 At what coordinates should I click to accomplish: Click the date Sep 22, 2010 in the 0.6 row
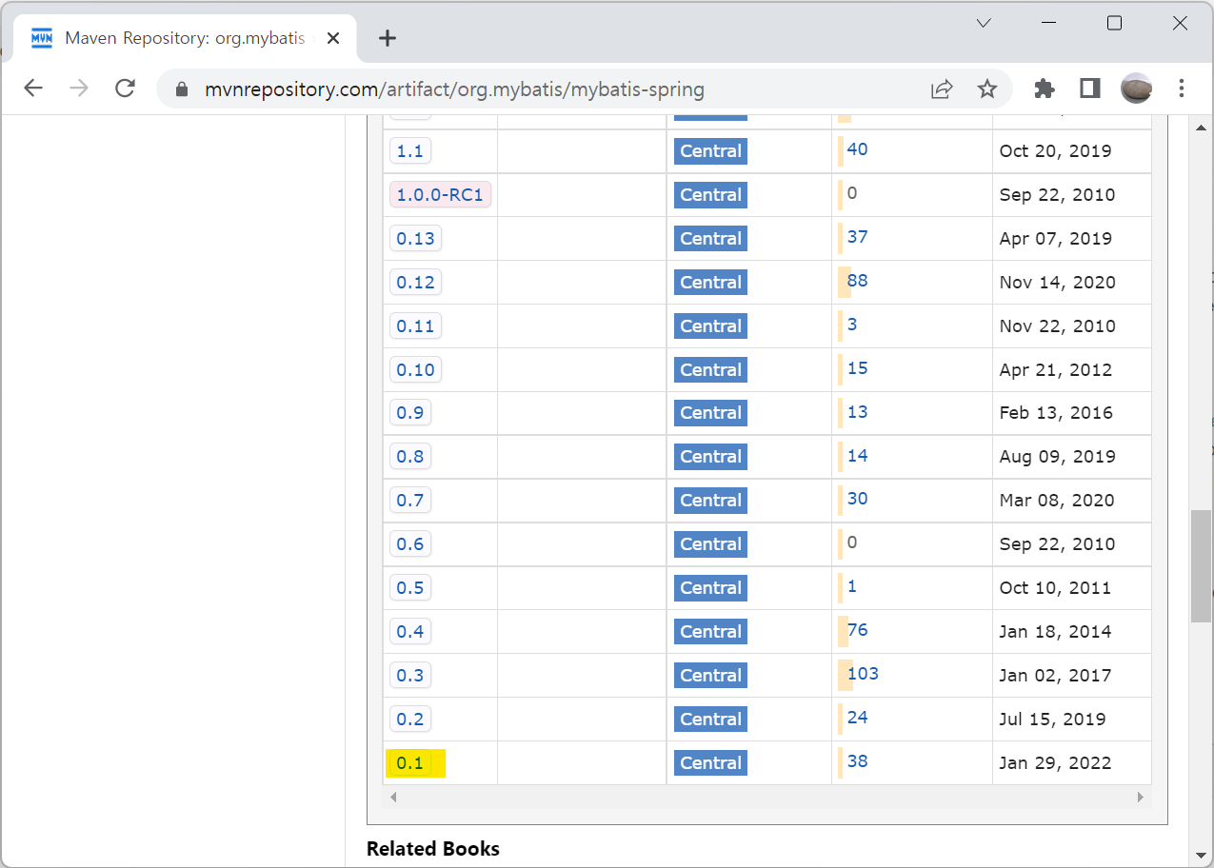click(x=1057, y=544)
